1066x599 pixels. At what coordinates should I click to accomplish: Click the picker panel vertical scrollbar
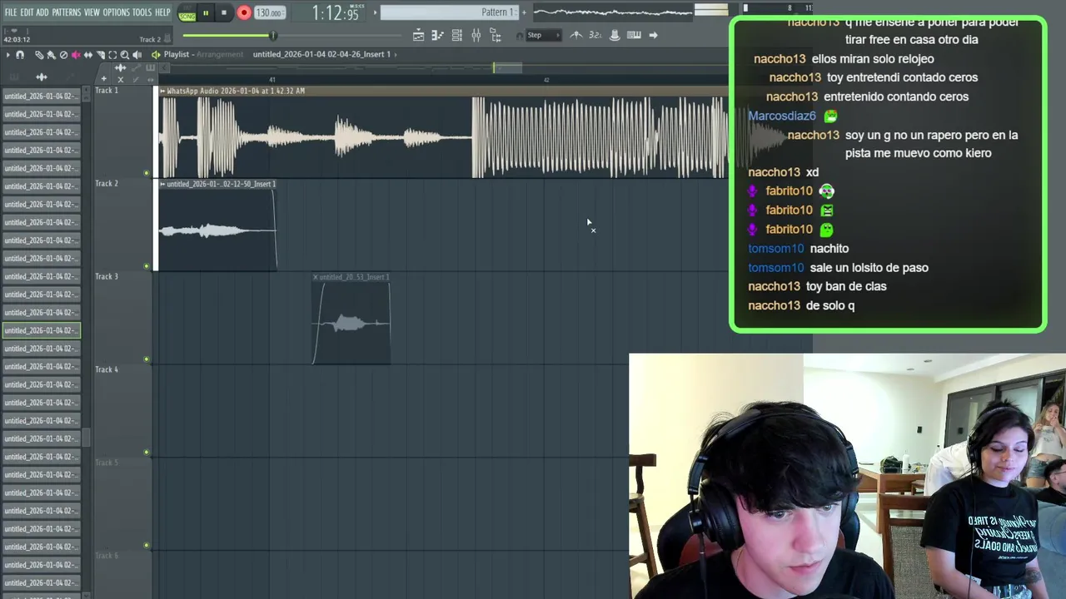tap(87, 437)
